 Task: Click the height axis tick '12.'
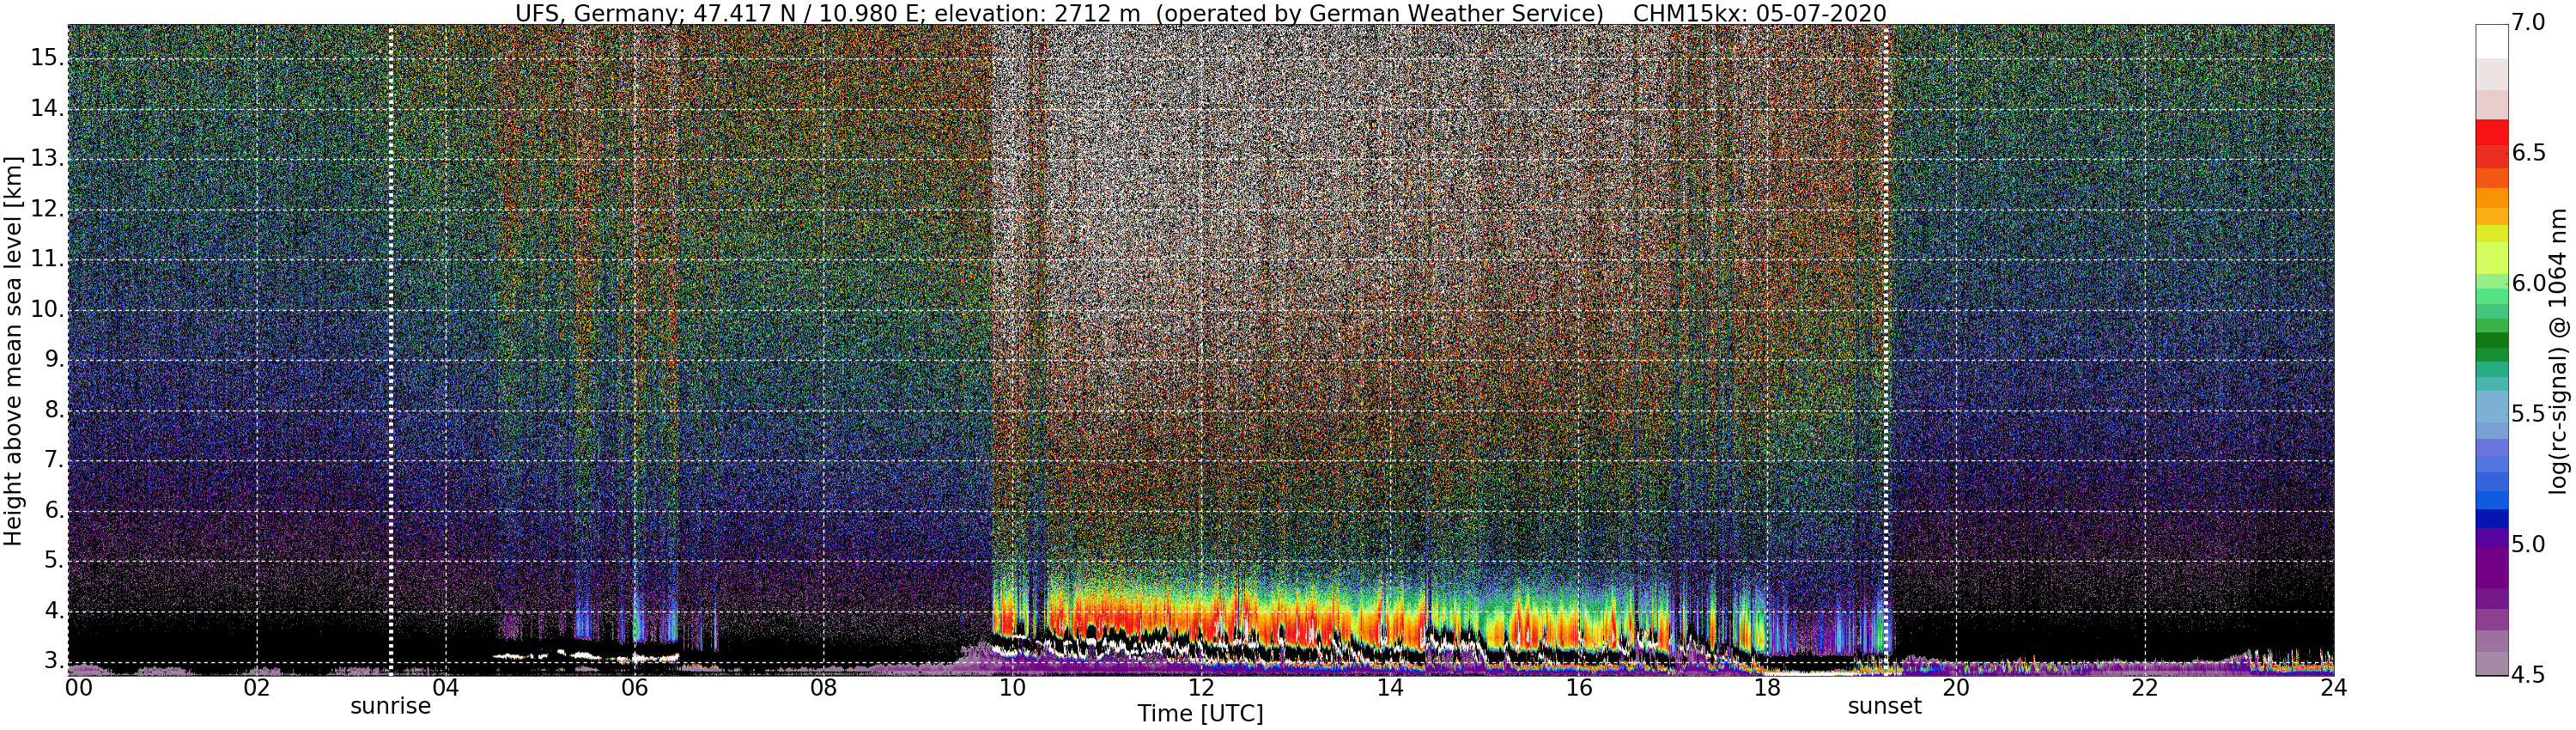47,209
